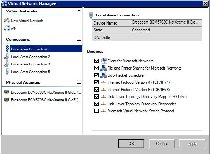The image size is (210, 154).
Task: Uncheck Internet Protocol Version 6 binding
Action: pyautogui.click(x=97, y=89)
